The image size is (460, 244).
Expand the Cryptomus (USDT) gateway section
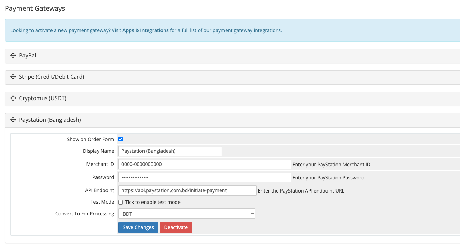click(43, 98)
